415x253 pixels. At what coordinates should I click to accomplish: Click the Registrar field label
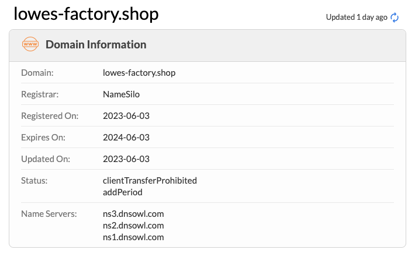pos(40,94)
